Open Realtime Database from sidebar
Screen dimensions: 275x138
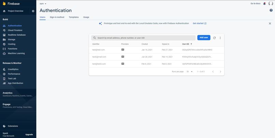[x=17, y=35]
